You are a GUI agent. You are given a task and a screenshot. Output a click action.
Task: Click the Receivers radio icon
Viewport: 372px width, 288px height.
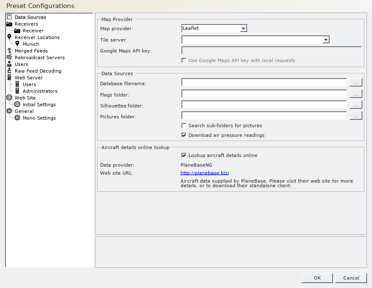9,24
